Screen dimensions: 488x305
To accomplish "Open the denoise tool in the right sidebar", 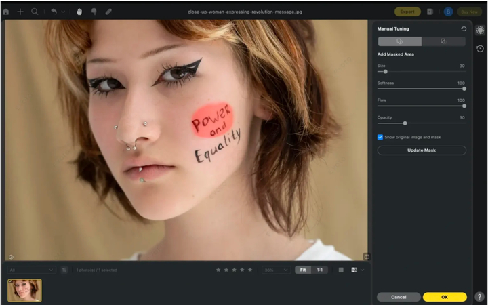I will pos(480,30).
